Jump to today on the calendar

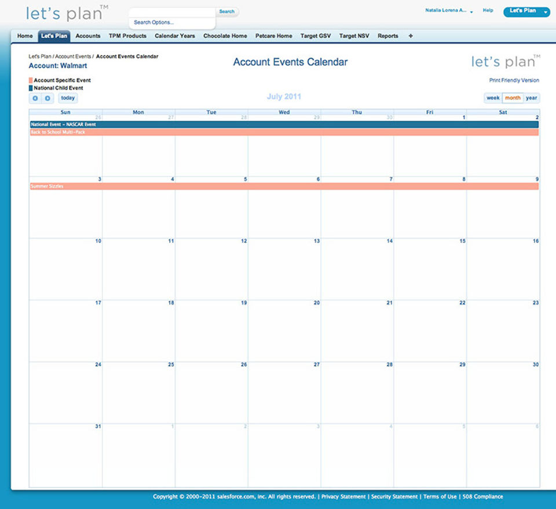tap(68, 98)
